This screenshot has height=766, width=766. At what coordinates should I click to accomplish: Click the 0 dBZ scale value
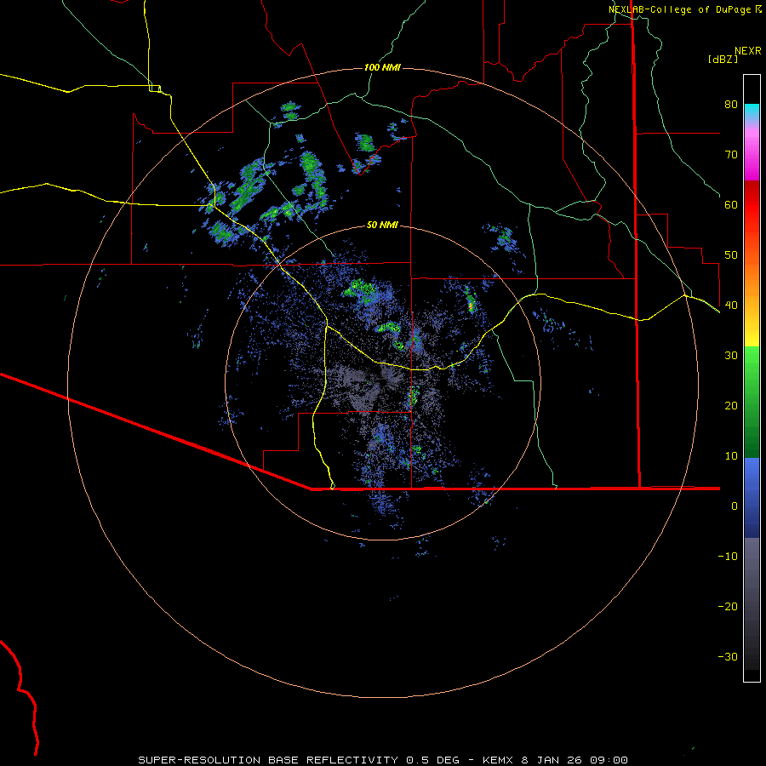click(x=735, y=506)
